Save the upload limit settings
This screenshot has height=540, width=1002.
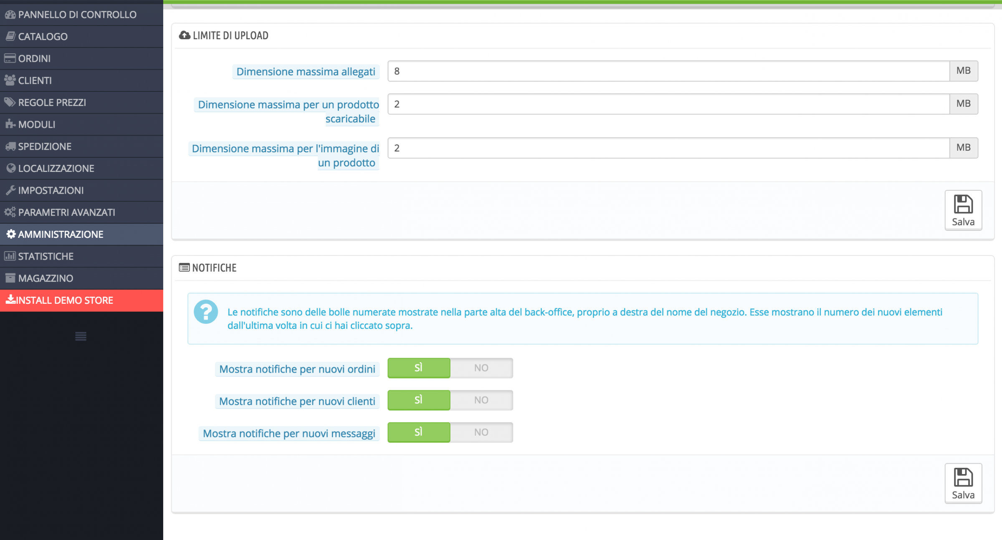click(x=963, y=210)
